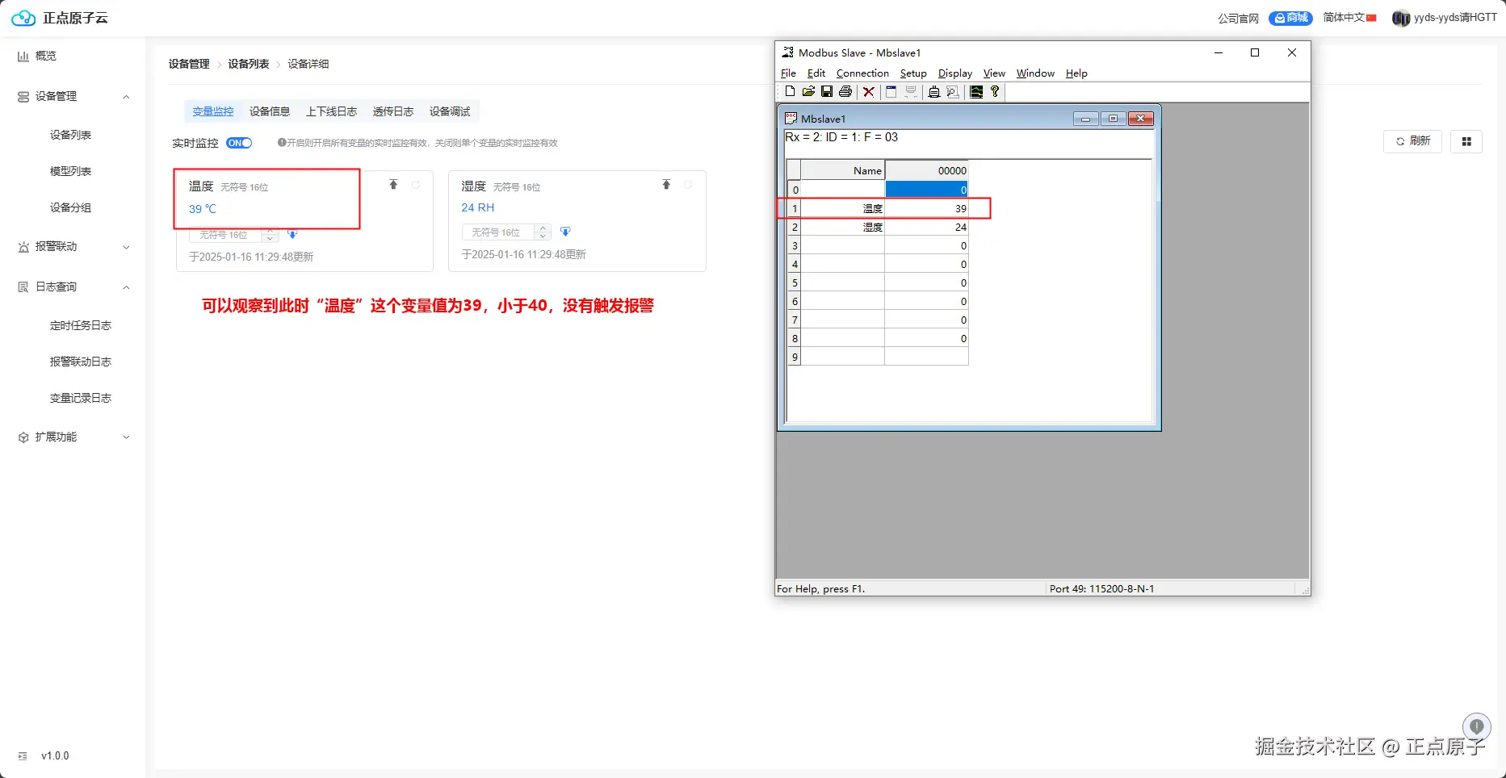Open Connection menu in Modbus Slave
1506x778 pixels.
(x=862, y=73)
